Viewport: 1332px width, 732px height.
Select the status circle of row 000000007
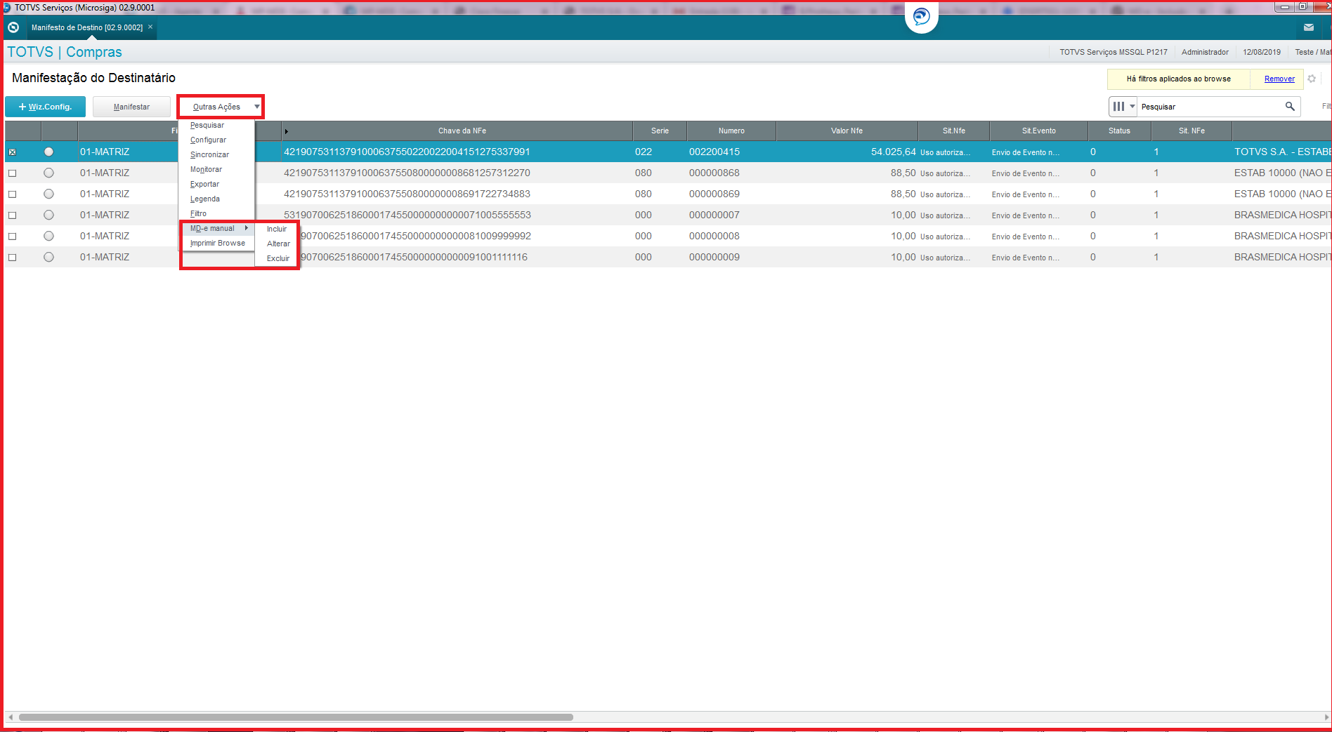pos(48,215)
